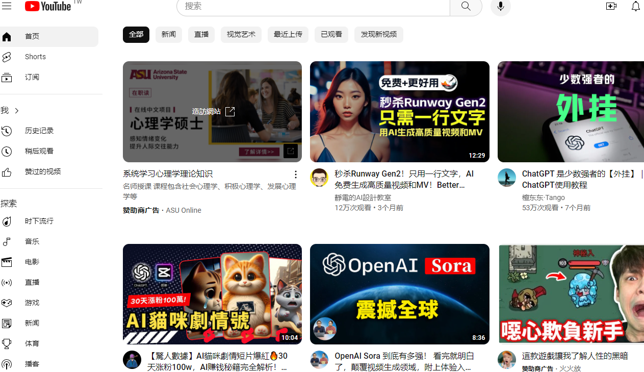Image resolution: width=644 pixels, height=372 pixels.
Task: Click the Shorts icon in sidebar
Action: click(7, 57)
